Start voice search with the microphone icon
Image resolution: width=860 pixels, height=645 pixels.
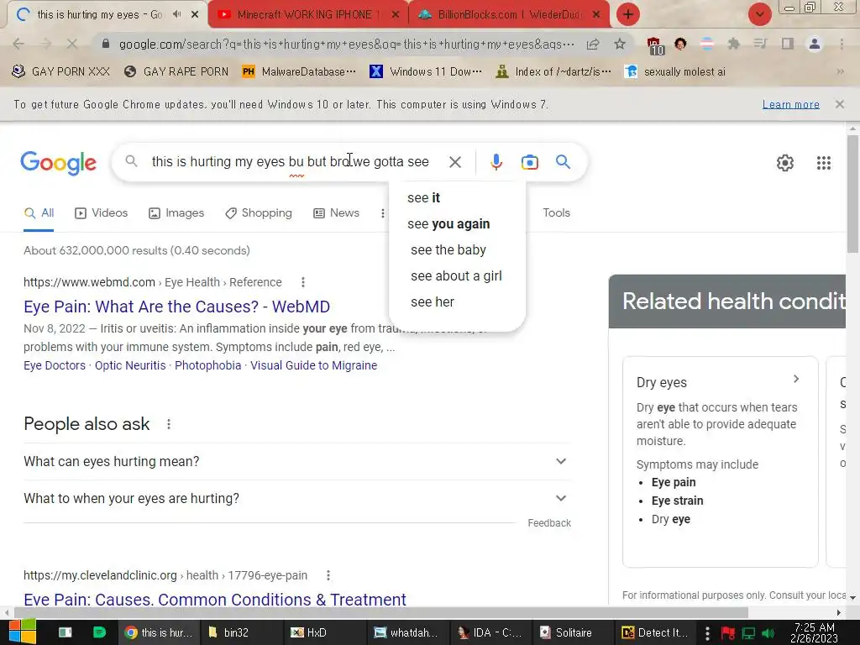point(496,162)
